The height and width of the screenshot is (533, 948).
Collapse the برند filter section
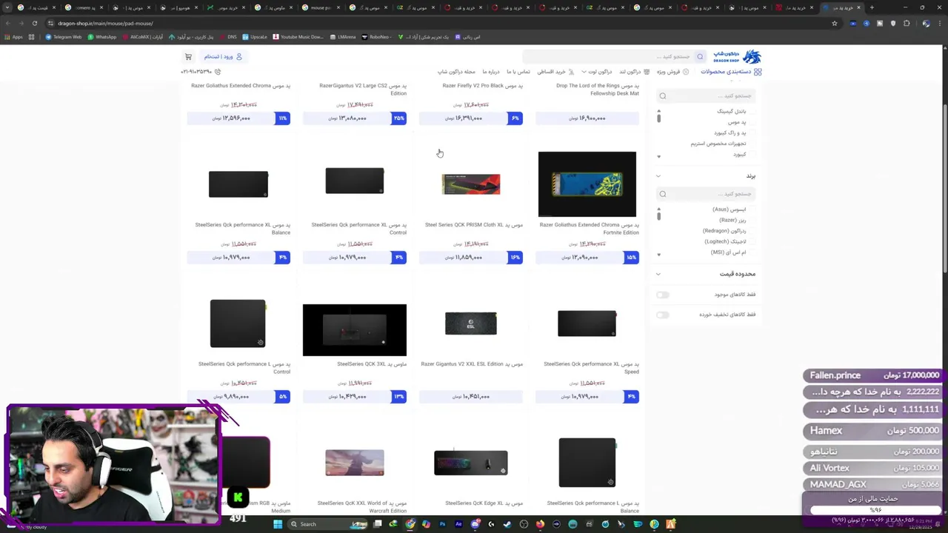pyautogui.click(x=658, y=176)
